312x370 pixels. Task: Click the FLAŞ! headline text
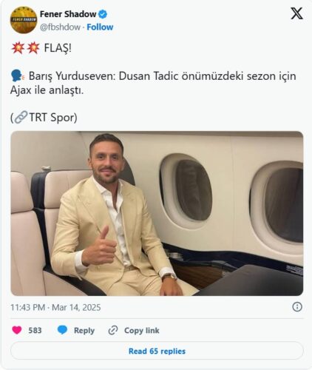[58, 48]
